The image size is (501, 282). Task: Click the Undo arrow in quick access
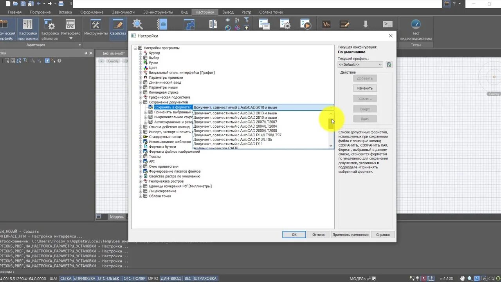tap(39, 4)
